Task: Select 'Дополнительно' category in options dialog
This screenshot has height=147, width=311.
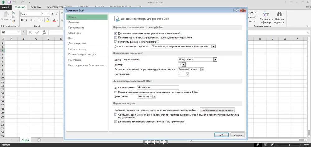Action: click(x=87, y=43)
